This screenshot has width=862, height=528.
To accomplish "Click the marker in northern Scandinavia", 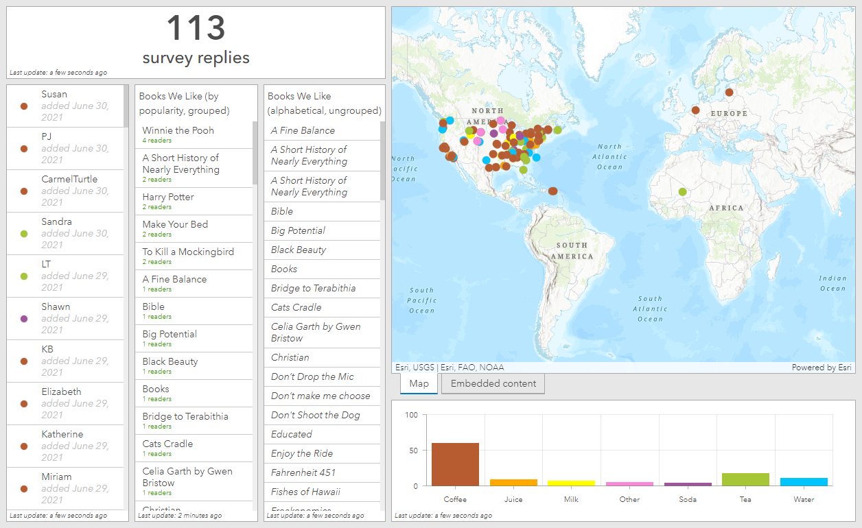I will 730,93.
